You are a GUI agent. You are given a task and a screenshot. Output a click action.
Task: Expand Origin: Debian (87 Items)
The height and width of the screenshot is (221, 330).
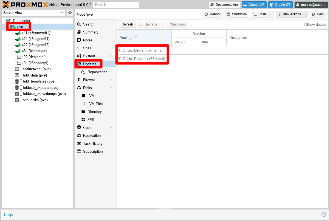(x=120, y=50)
